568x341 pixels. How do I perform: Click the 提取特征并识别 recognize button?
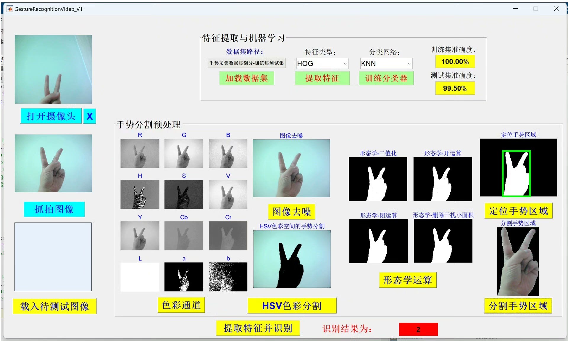pos(258,328)
